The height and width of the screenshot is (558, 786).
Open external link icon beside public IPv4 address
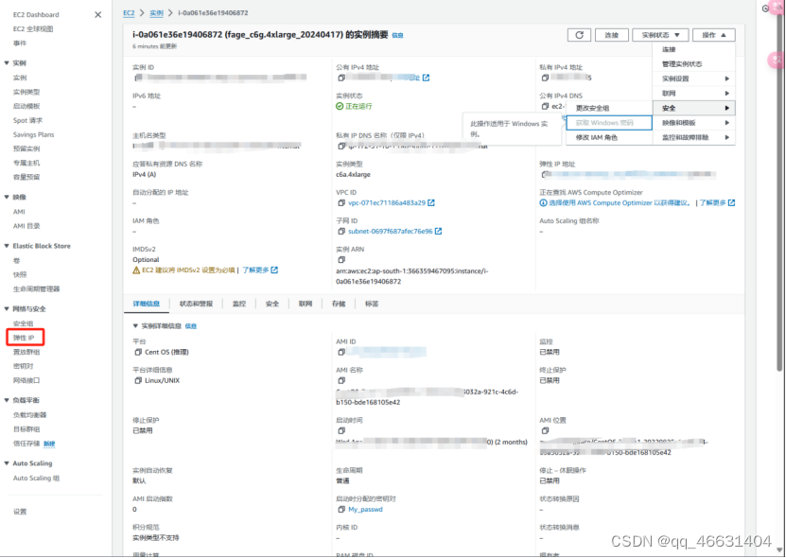coord(426,78)
